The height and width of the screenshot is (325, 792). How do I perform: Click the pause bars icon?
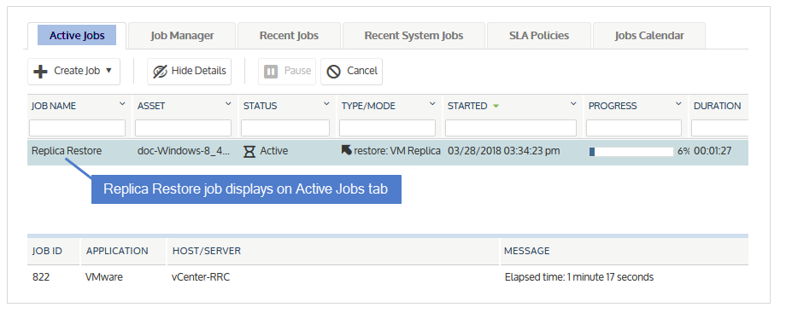coord(271,72)
